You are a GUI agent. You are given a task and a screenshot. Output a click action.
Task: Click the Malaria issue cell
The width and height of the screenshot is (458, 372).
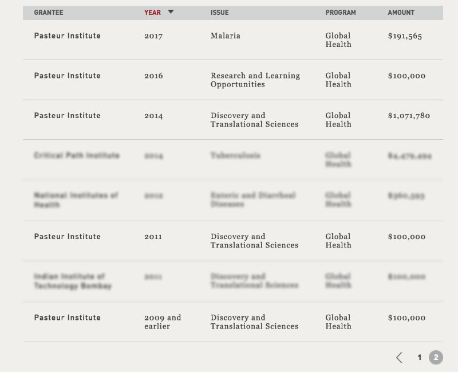[226, 36]
